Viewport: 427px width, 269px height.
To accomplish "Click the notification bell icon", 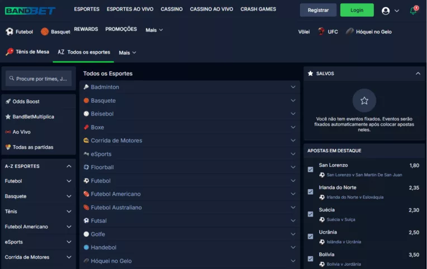I will coord(413,11).
